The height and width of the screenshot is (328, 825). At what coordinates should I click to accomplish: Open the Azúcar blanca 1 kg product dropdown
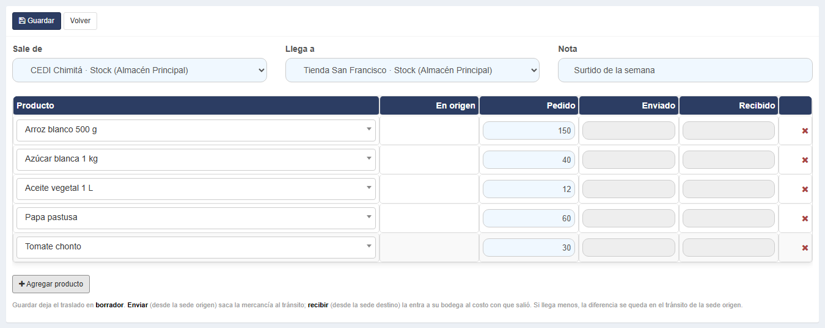196,159
